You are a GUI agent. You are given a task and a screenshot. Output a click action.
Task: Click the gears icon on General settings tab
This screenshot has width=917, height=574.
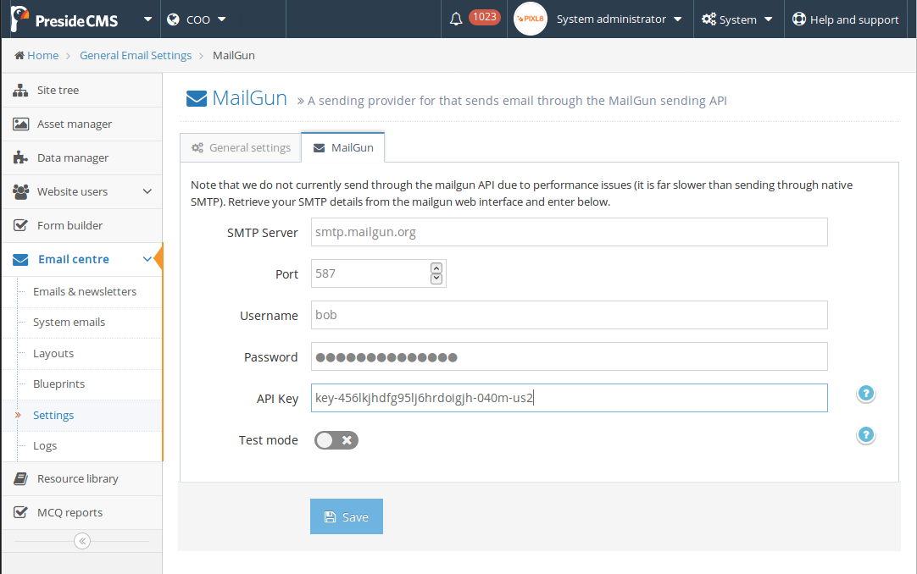(x=197, y=148)
